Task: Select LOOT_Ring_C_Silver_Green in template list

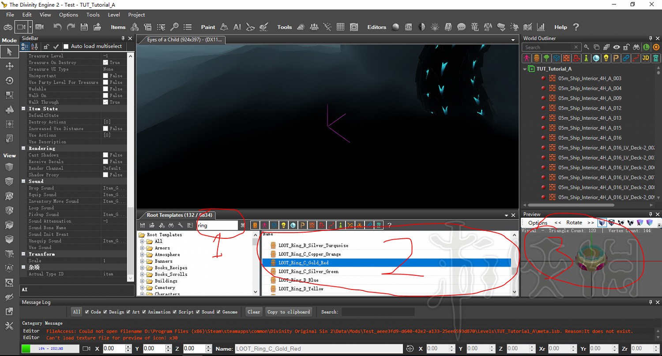Action: click(308, 271)
